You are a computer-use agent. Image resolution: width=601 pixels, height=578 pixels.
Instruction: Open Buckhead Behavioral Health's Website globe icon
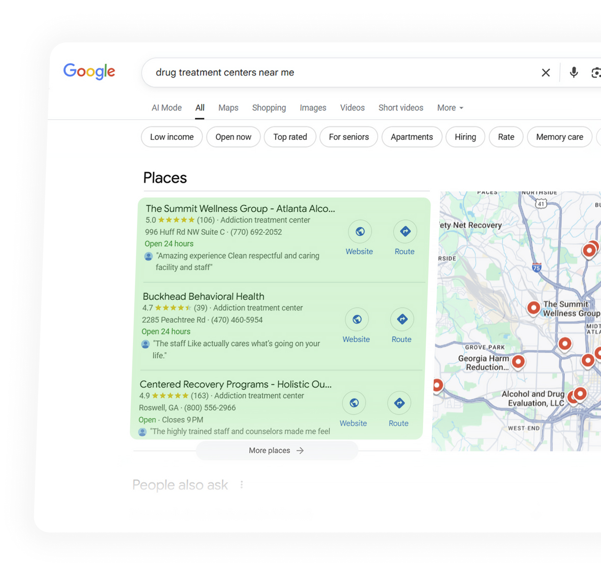[x=357, y=320]
